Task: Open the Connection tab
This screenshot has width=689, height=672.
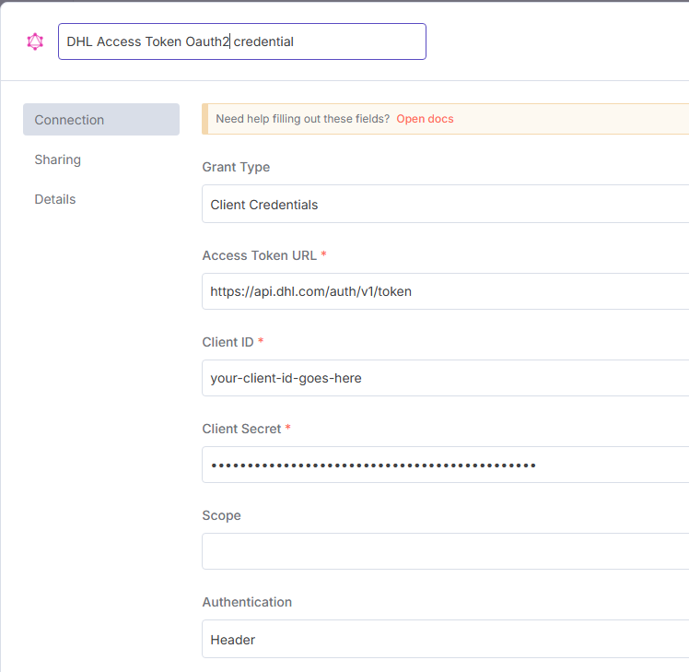Action: coord(101,120)
